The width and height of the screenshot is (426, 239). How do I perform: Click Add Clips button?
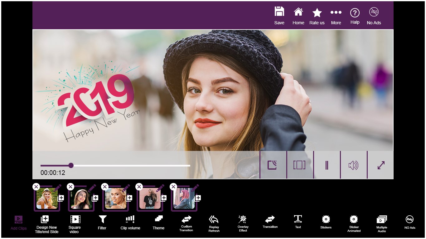pos(19,223)
